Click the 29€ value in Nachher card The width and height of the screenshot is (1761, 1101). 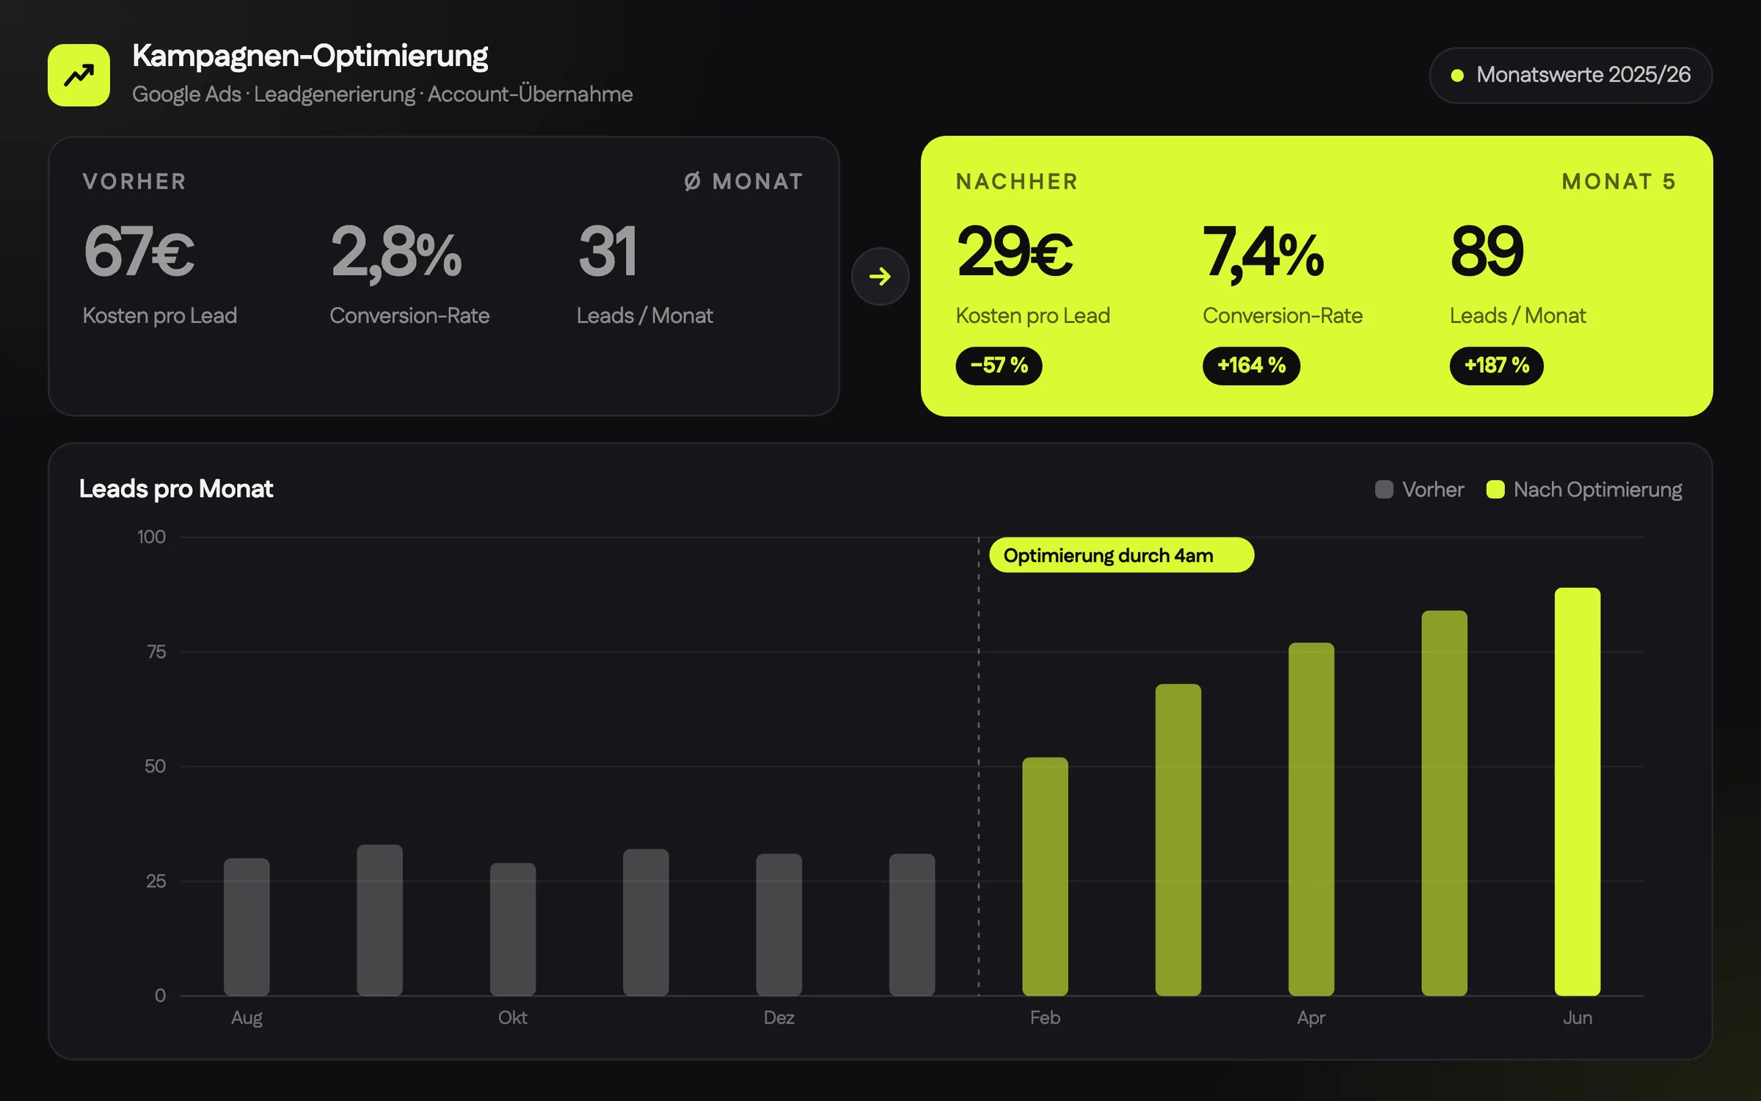(x=1014, y=252)
